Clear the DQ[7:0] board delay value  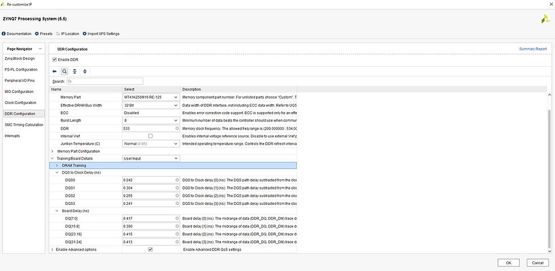[x=177, y=218]
